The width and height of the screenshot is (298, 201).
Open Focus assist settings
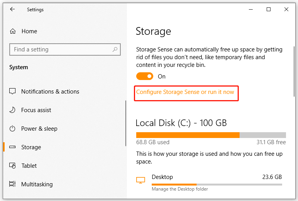point(36,110)
